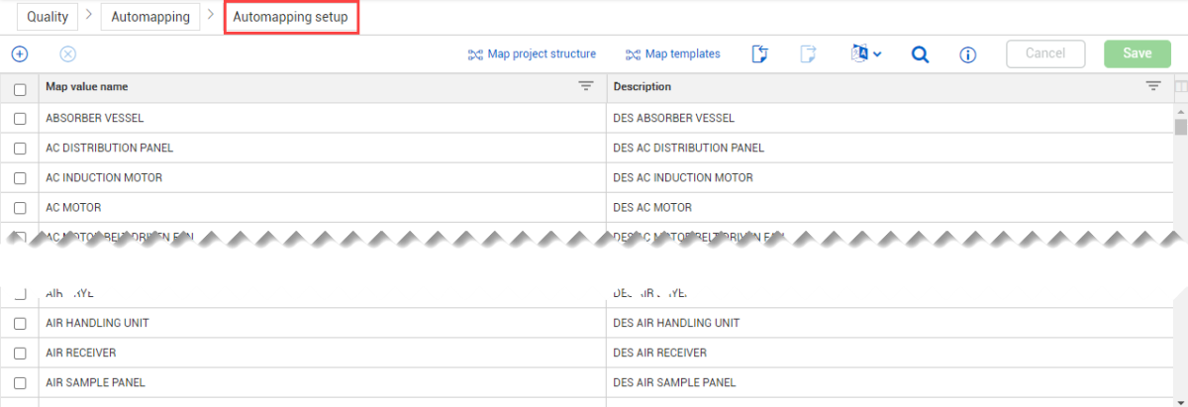Image resolution: width=1188 pixels, height=407 pixels.
Task: Open the Automapping breadcrumb item
Action: [x=150, y=17]
